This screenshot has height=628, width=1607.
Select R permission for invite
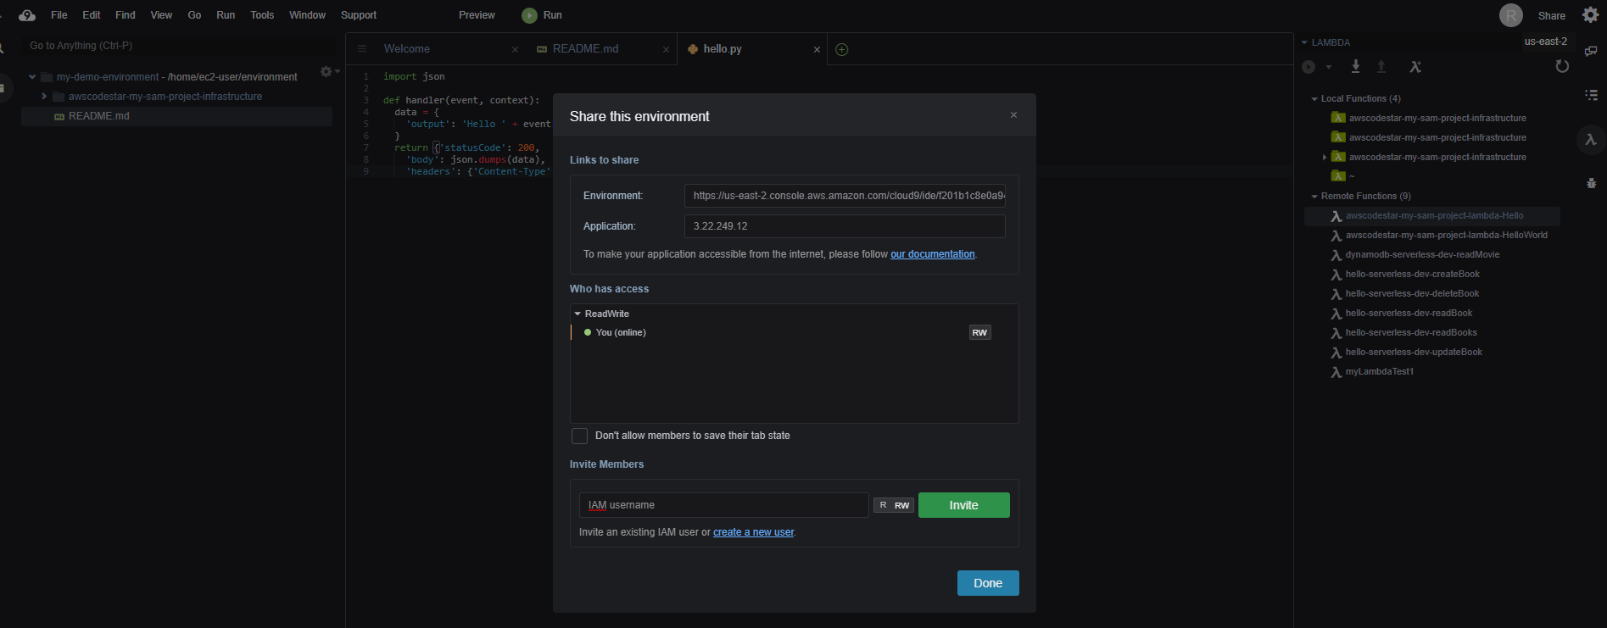click(x=883, y=505)
